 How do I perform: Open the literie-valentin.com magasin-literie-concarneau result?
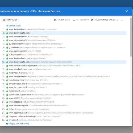point(32,29)
